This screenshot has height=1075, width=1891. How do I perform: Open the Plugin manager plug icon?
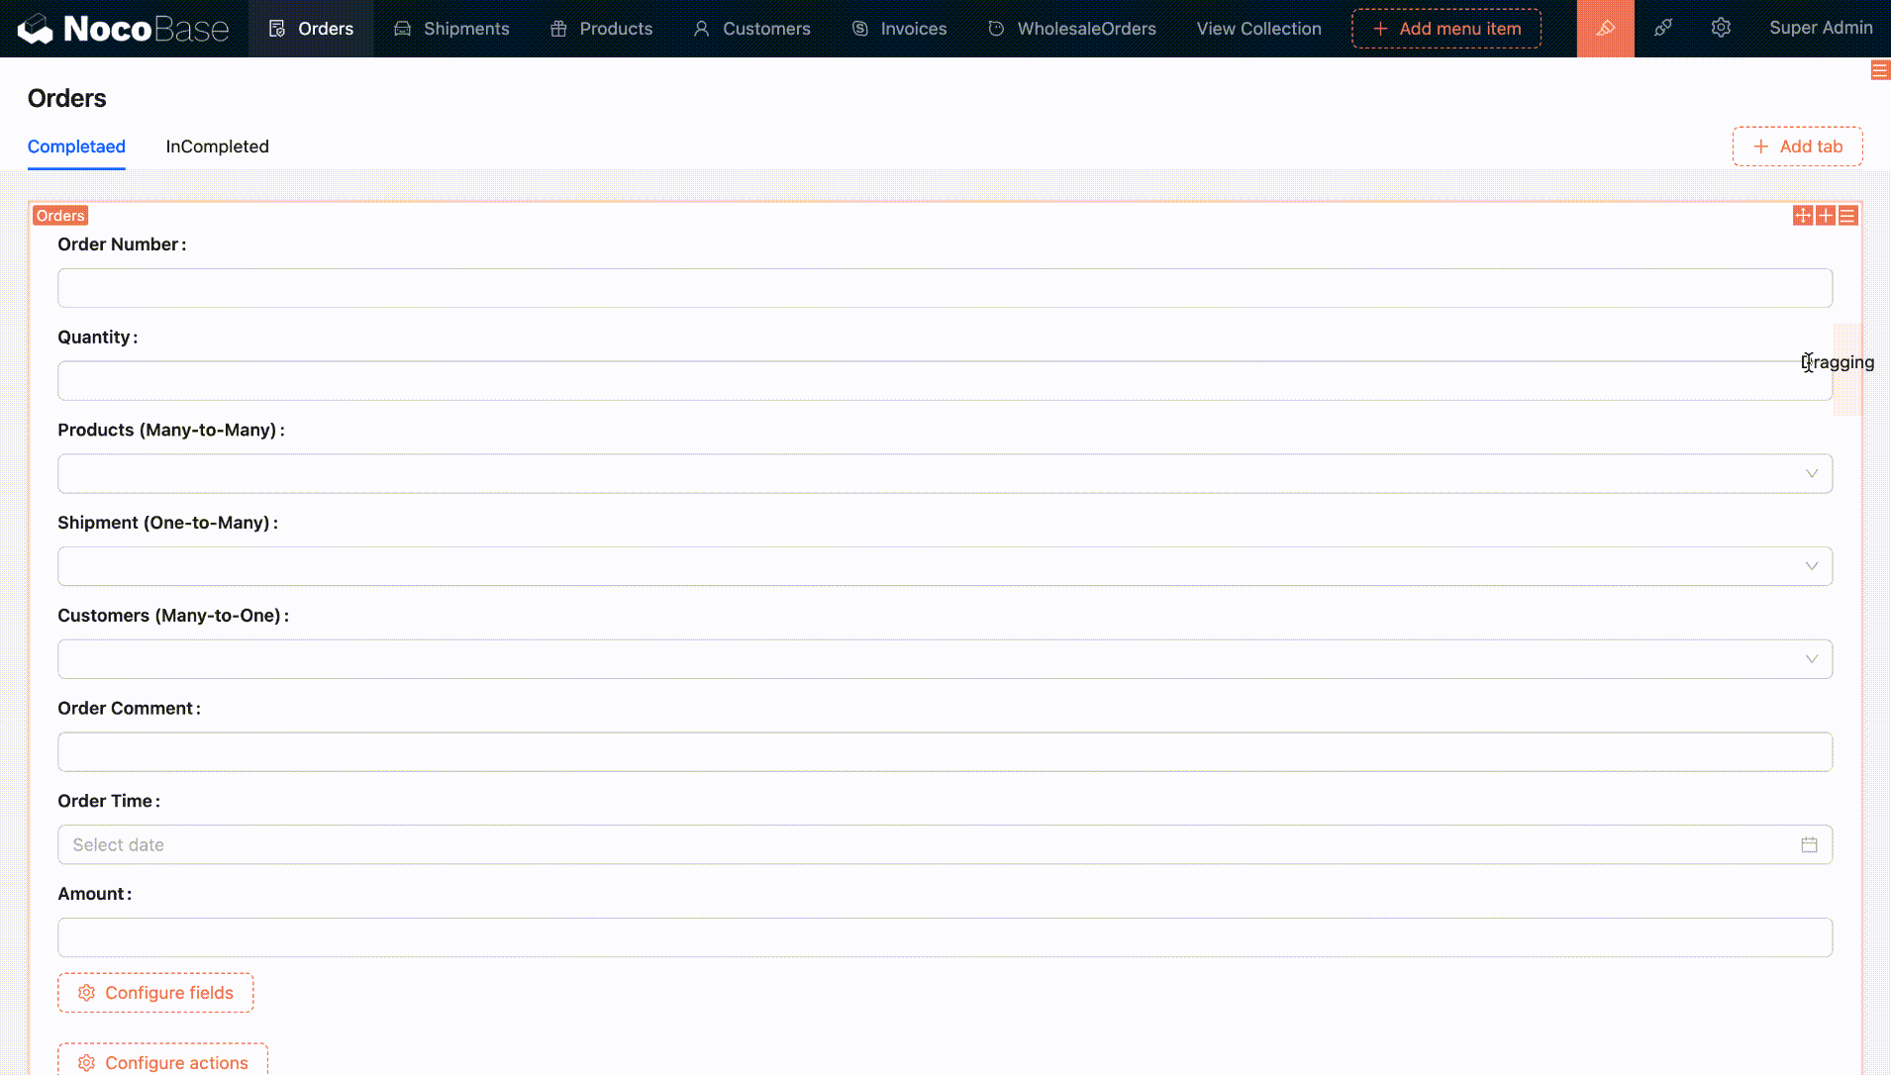(x=1663, y=29)
